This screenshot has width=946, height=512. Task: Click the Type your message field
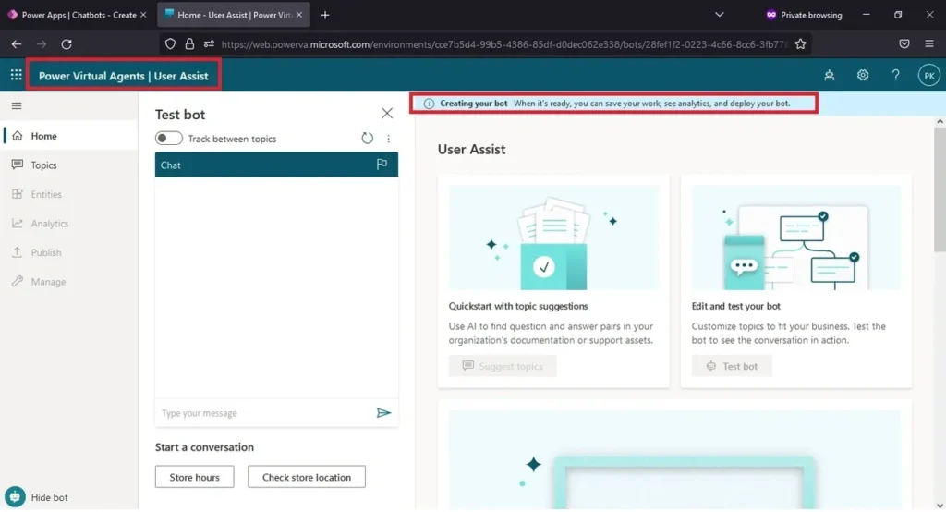coord(264,413)
